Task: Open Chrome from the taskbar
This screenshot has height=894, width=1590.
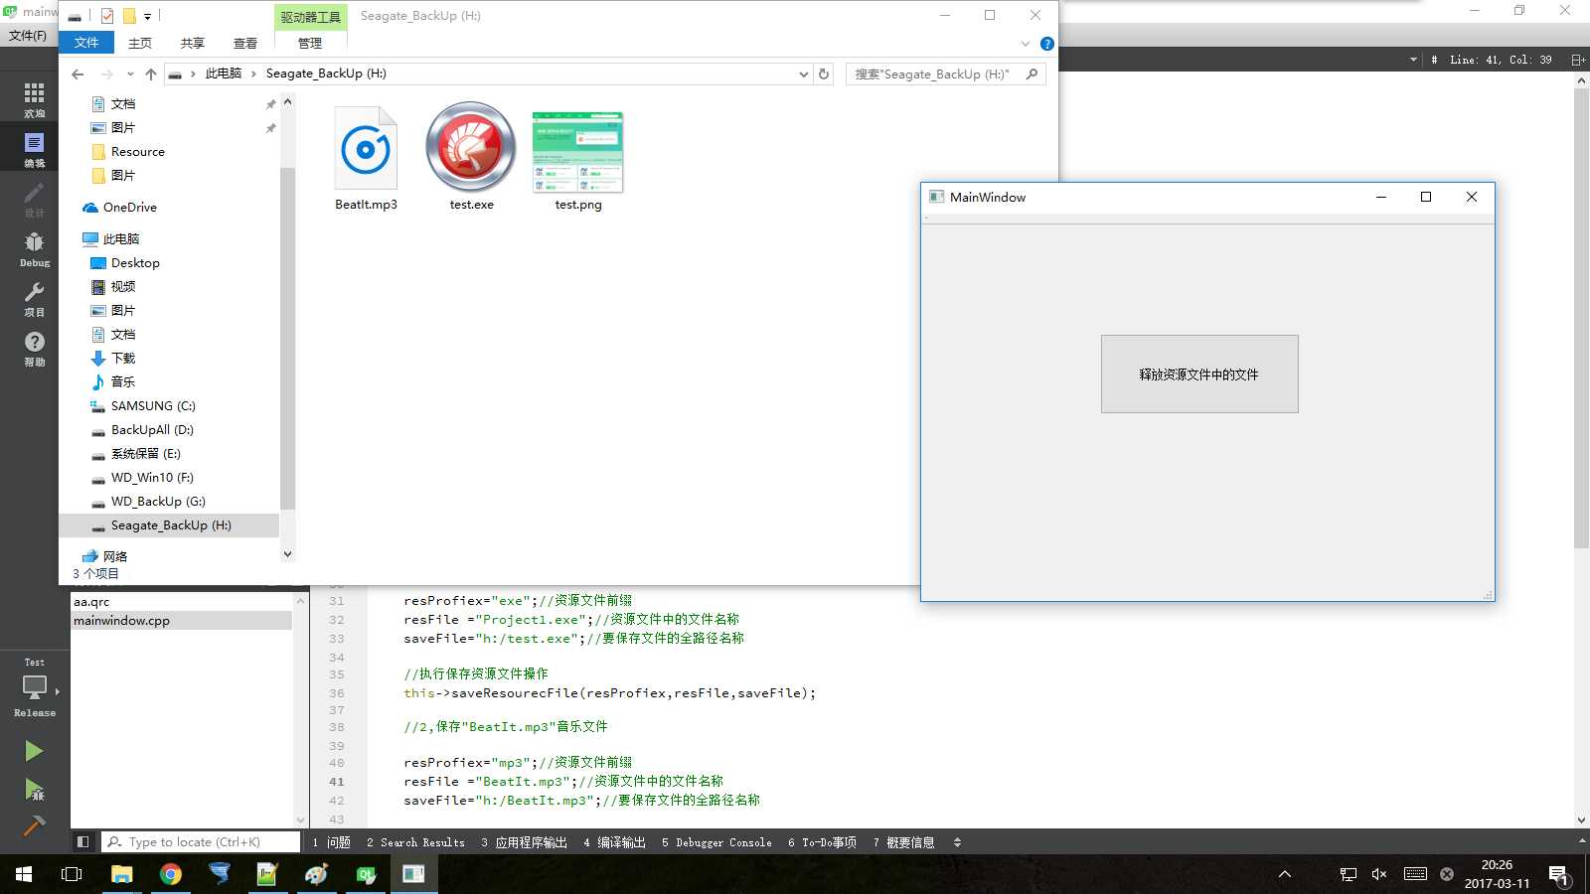Action: [x=171, y=874]
